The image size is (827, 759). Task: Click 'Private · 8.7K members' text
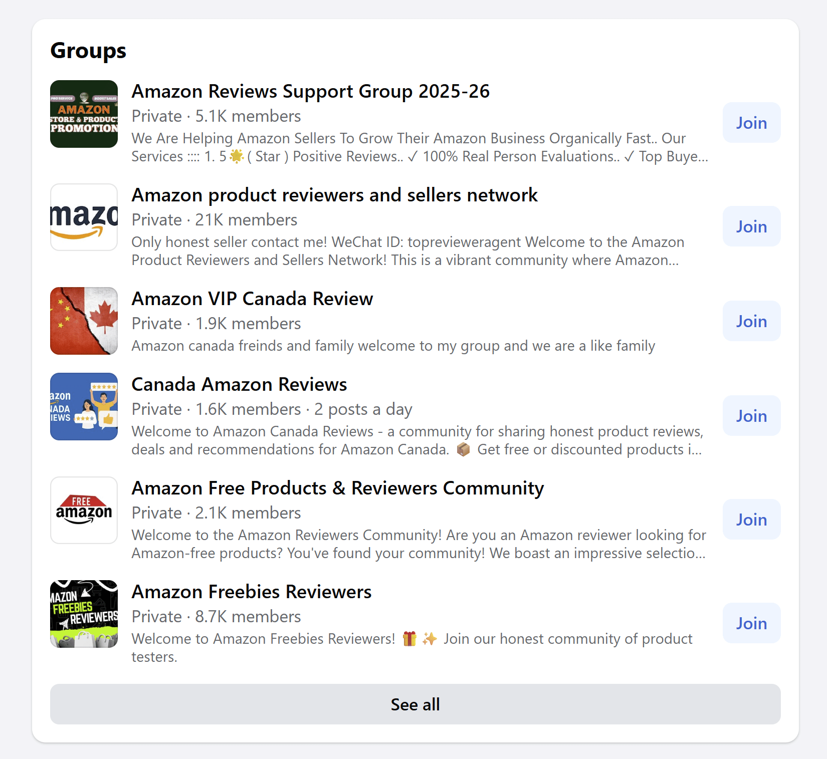tap(216, 617)
